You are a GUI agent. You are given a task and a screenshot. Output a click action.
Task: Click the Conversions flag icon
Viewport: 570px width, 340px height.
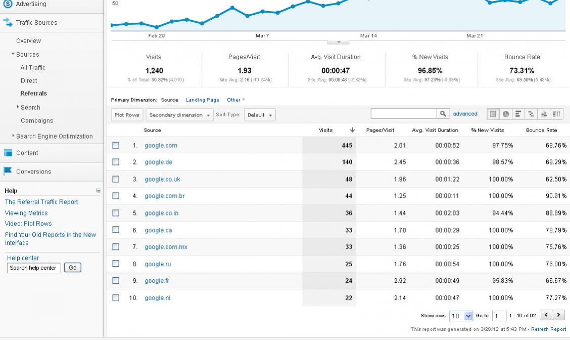point(8,171)
